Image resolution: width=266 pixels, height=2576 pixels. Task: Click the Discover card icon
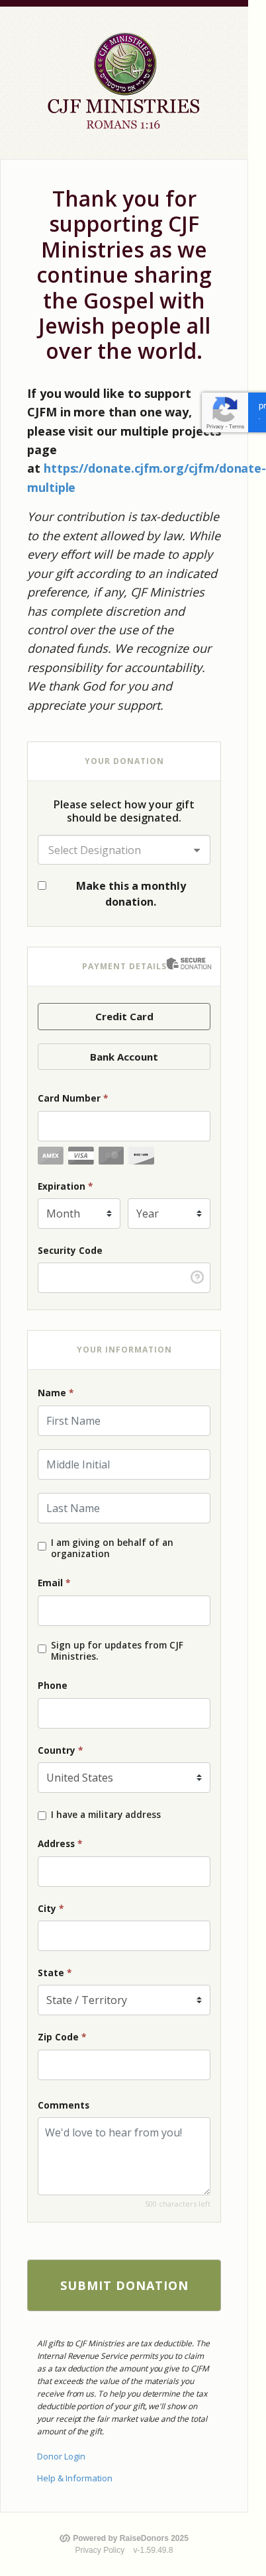click(x=141, y=1155)
